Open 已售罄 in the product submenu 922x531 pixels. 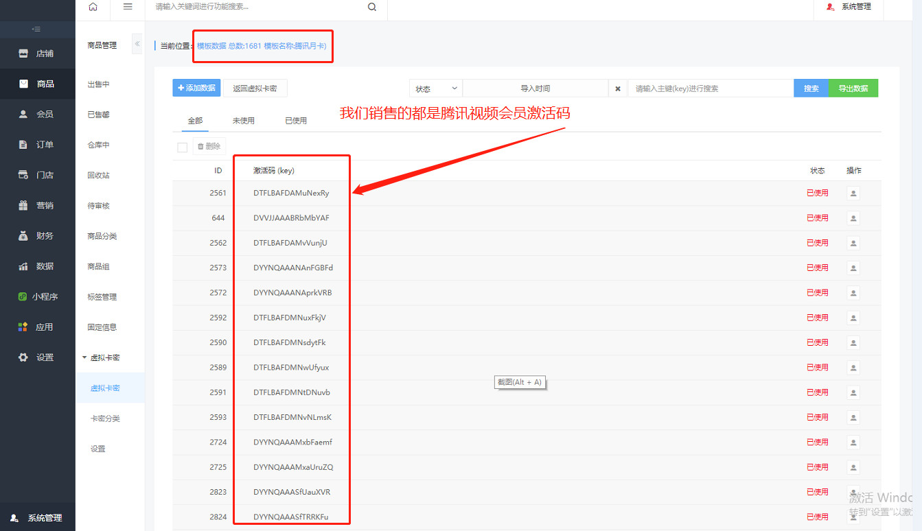98,115
